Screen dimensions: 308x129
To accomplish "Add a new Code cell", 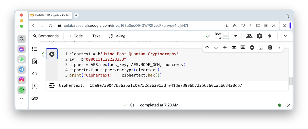I will pos(76,36).
